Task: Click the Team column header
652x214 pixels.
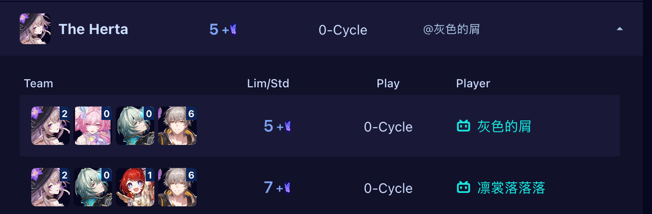Action: click(38, 83)
